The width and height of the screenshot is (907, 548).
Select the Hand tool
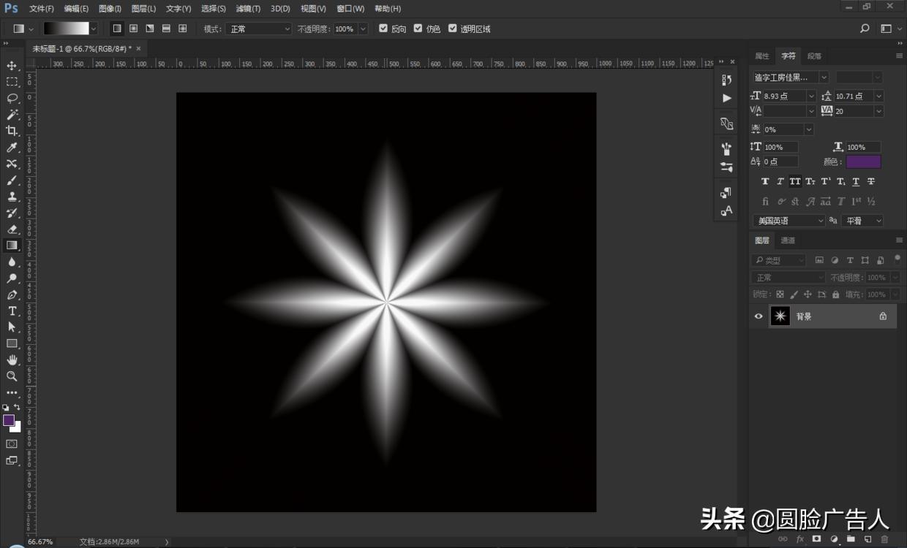tap(12, 359)
